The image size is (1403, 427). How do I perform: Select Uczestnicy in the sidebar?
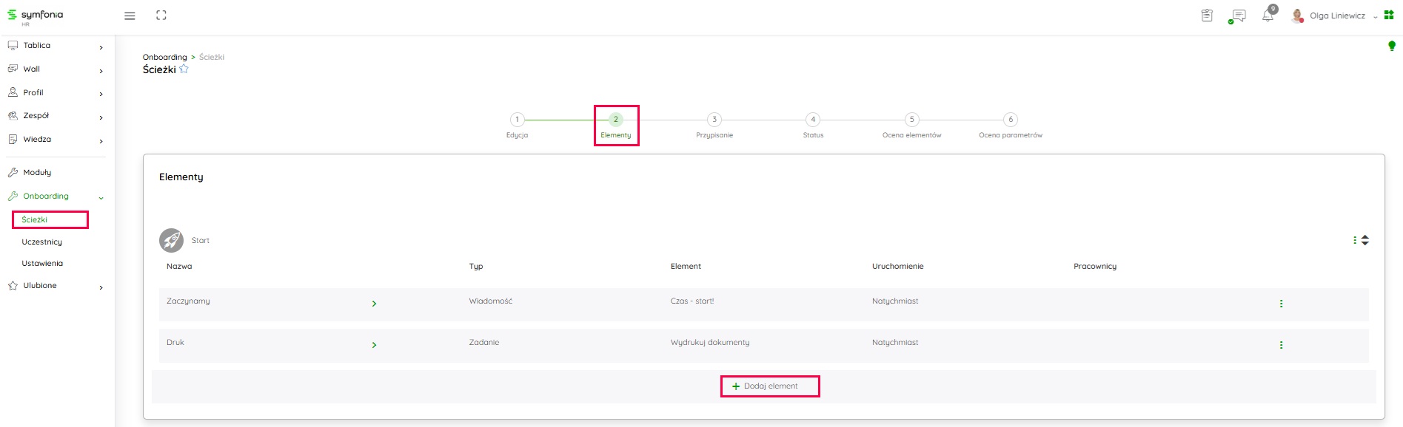tap(42, 242)
